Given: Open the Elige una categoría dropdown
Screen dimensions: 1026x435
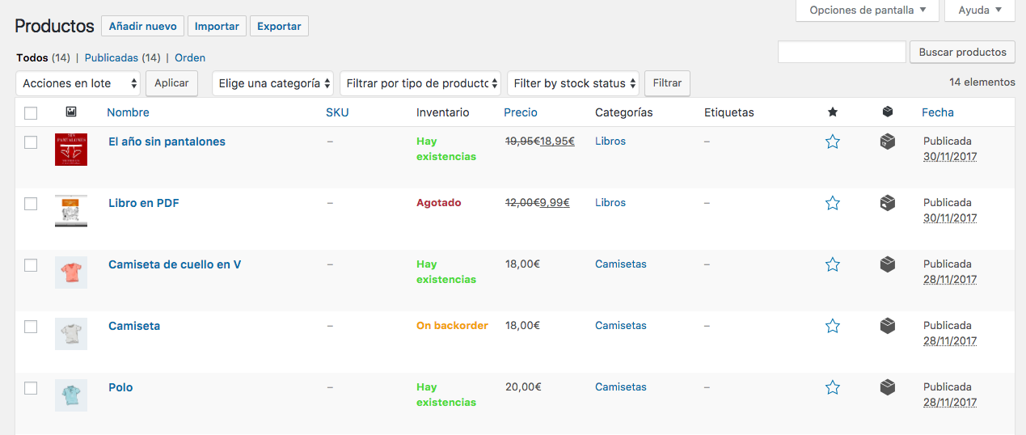Looking at the screenshot, I should point(272,83).
